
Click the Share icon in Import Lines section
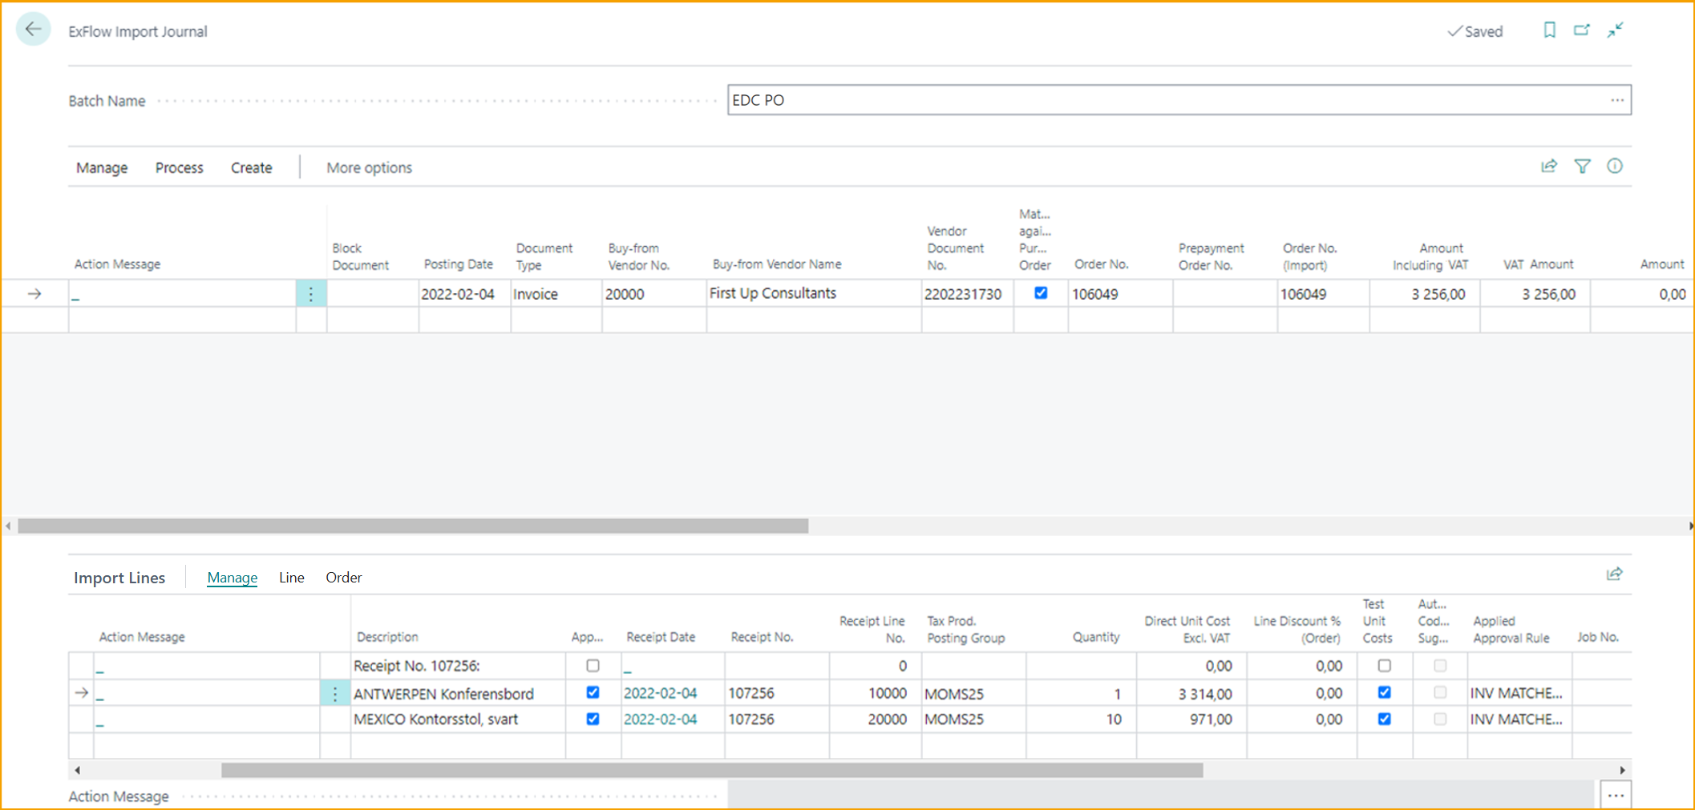pos(1615,574)
